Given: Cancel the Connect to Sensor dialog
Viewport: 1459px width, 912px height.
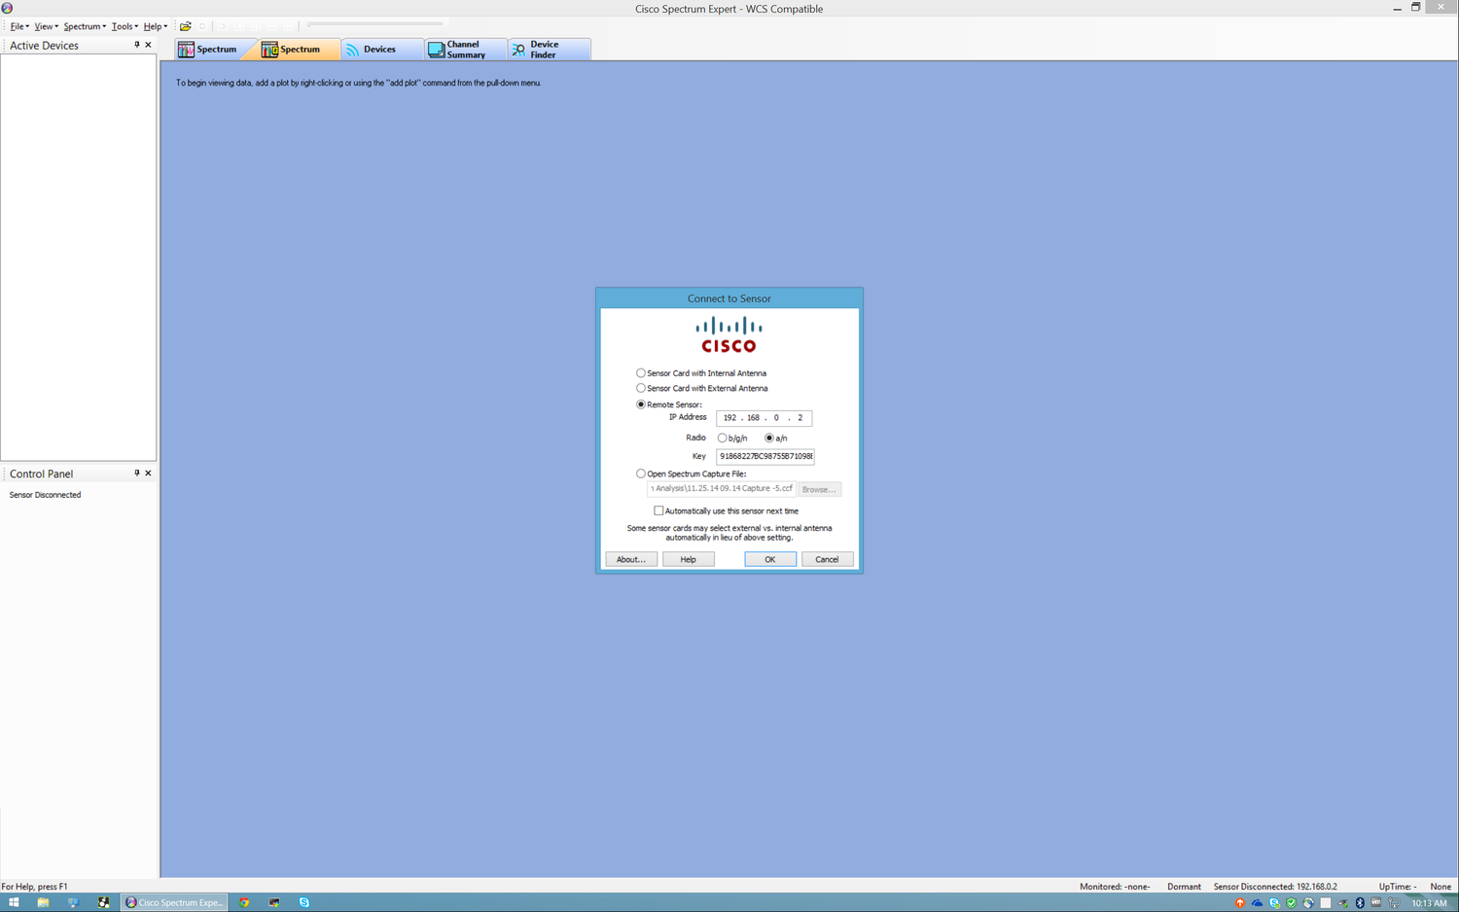Looking at the screenshot, I should (x=827, y=559).
